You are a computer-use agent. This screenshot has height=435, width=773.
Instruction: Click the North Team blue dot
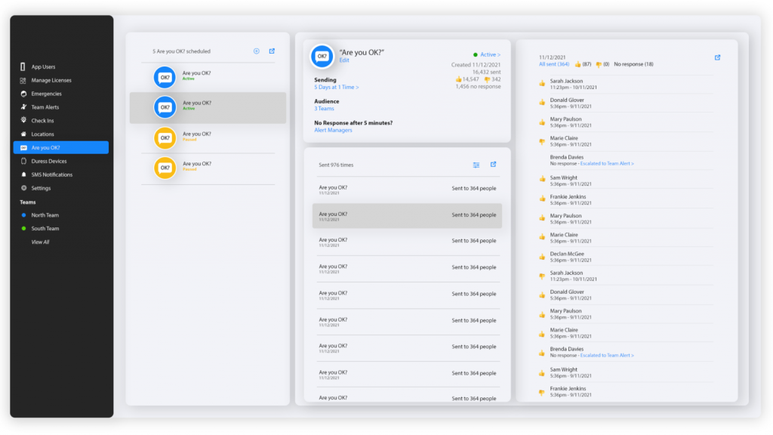click(x=23, y=215)
